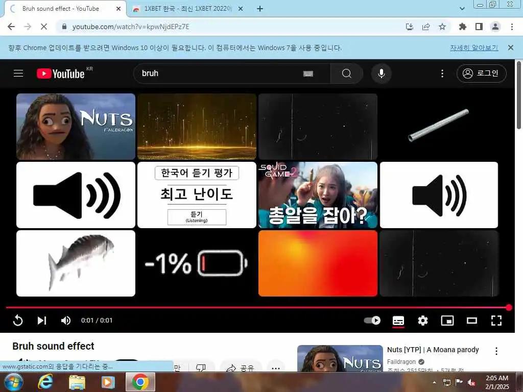Viewport: 523px width, 392px height.
Task: Go forward in browser history
Action: tap(28, 27)
